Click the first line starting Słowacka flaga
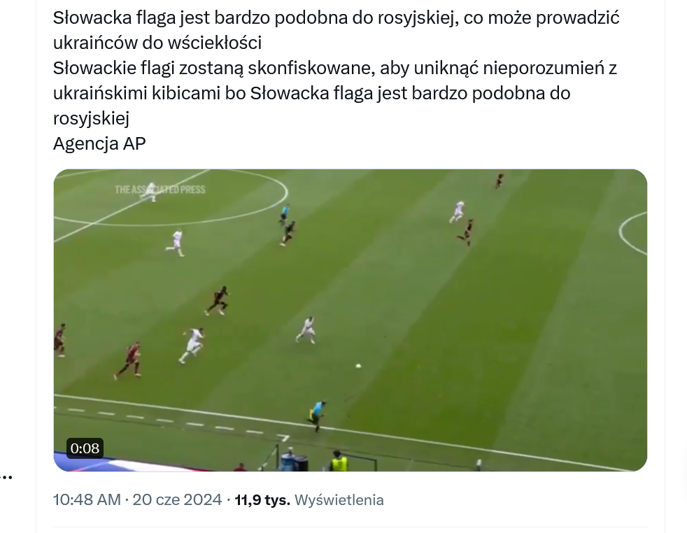 point(336,18)
